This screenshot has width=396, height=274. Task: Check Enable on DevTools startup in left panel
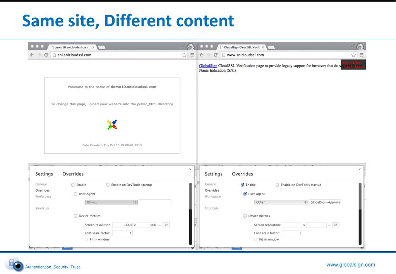[x=108, y=185]
